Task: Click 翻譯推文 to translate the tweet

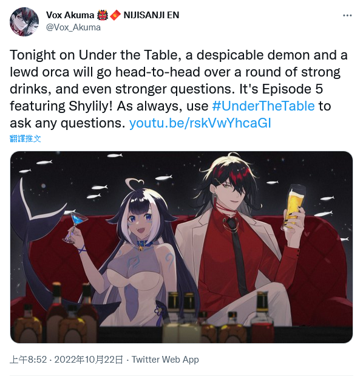Action: 25,138
